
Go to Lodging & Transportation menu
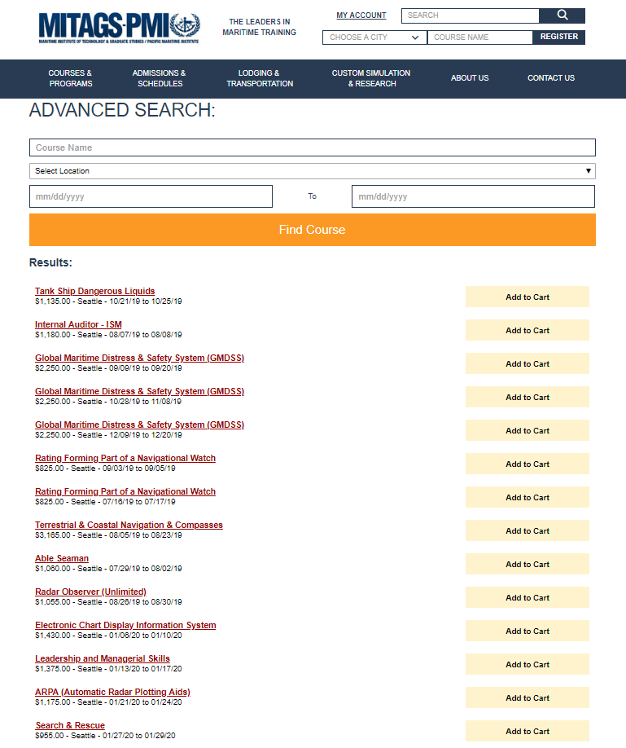click(260, 78)
